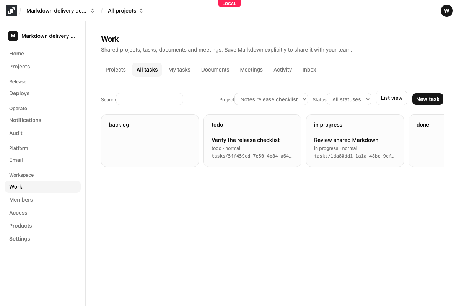Click the in progress column header
The image size is (459, 306).
(x=328, y=125)
